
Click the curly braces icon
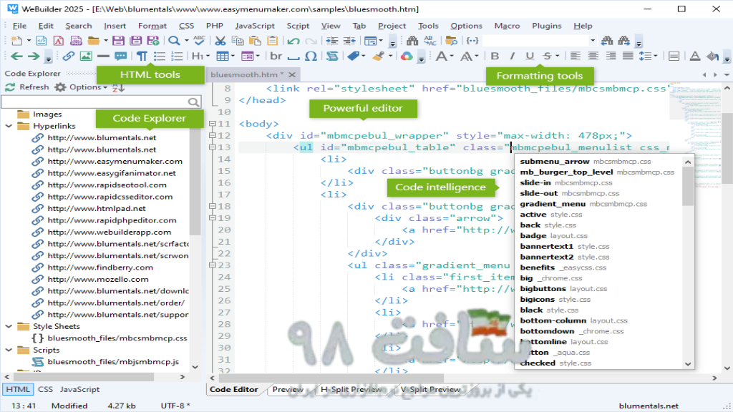point(472,41)
